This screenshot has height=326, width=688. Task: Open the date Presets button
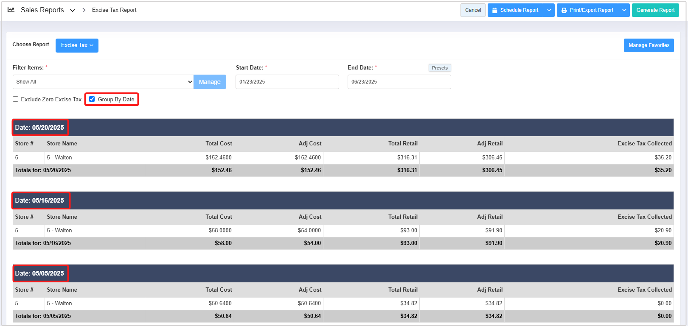click(x=440, y=68)
